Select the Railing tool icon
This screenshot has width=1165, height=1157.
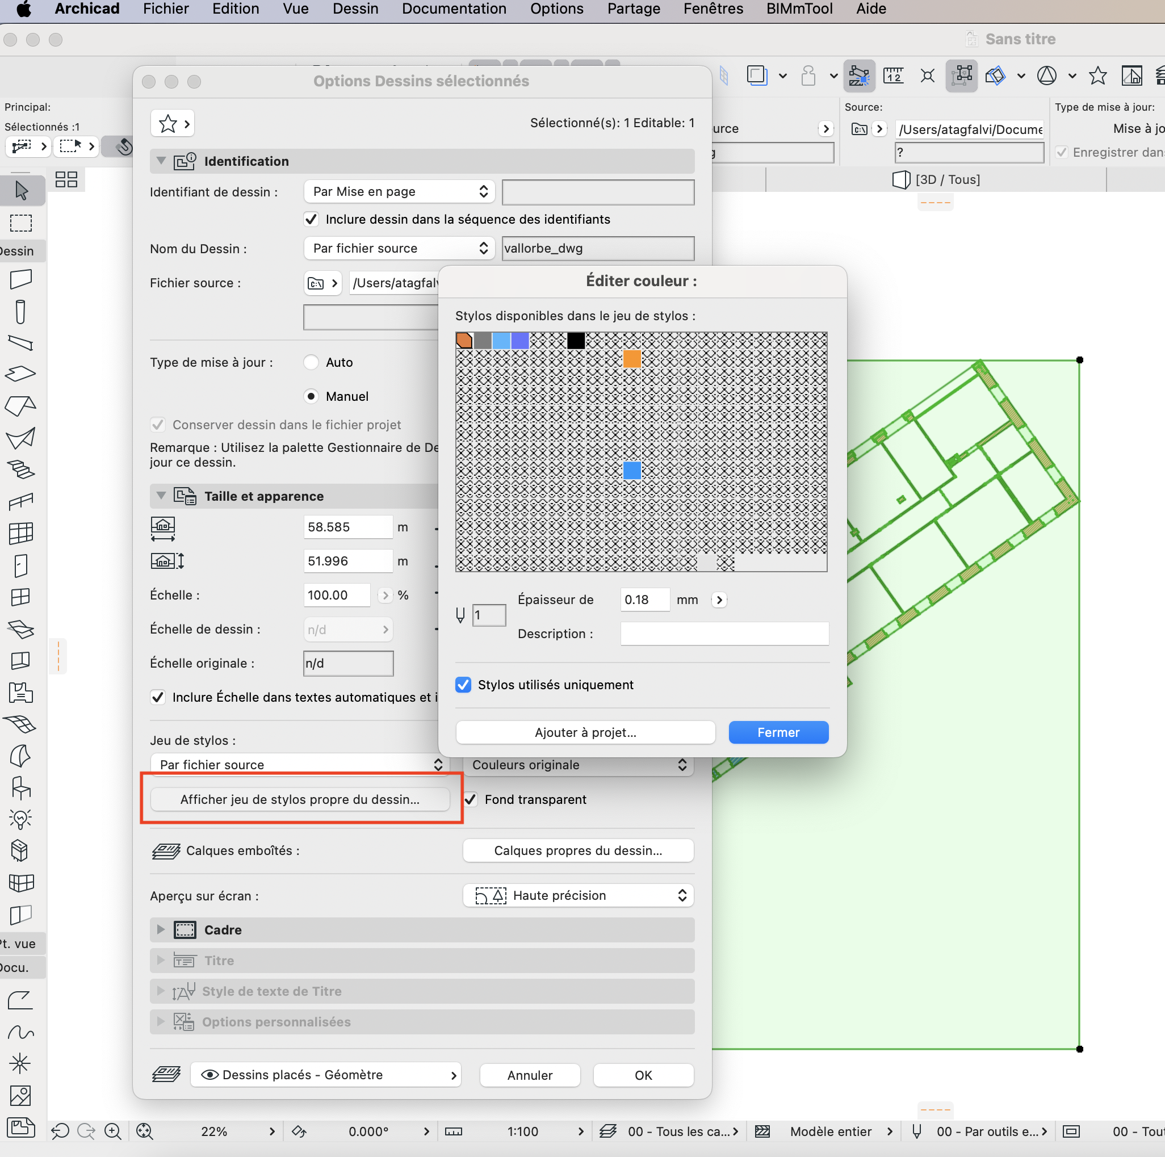[21, 501]
